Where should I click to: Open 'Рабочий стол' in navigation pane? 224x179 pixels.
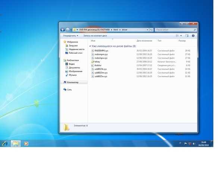point(75,53)
